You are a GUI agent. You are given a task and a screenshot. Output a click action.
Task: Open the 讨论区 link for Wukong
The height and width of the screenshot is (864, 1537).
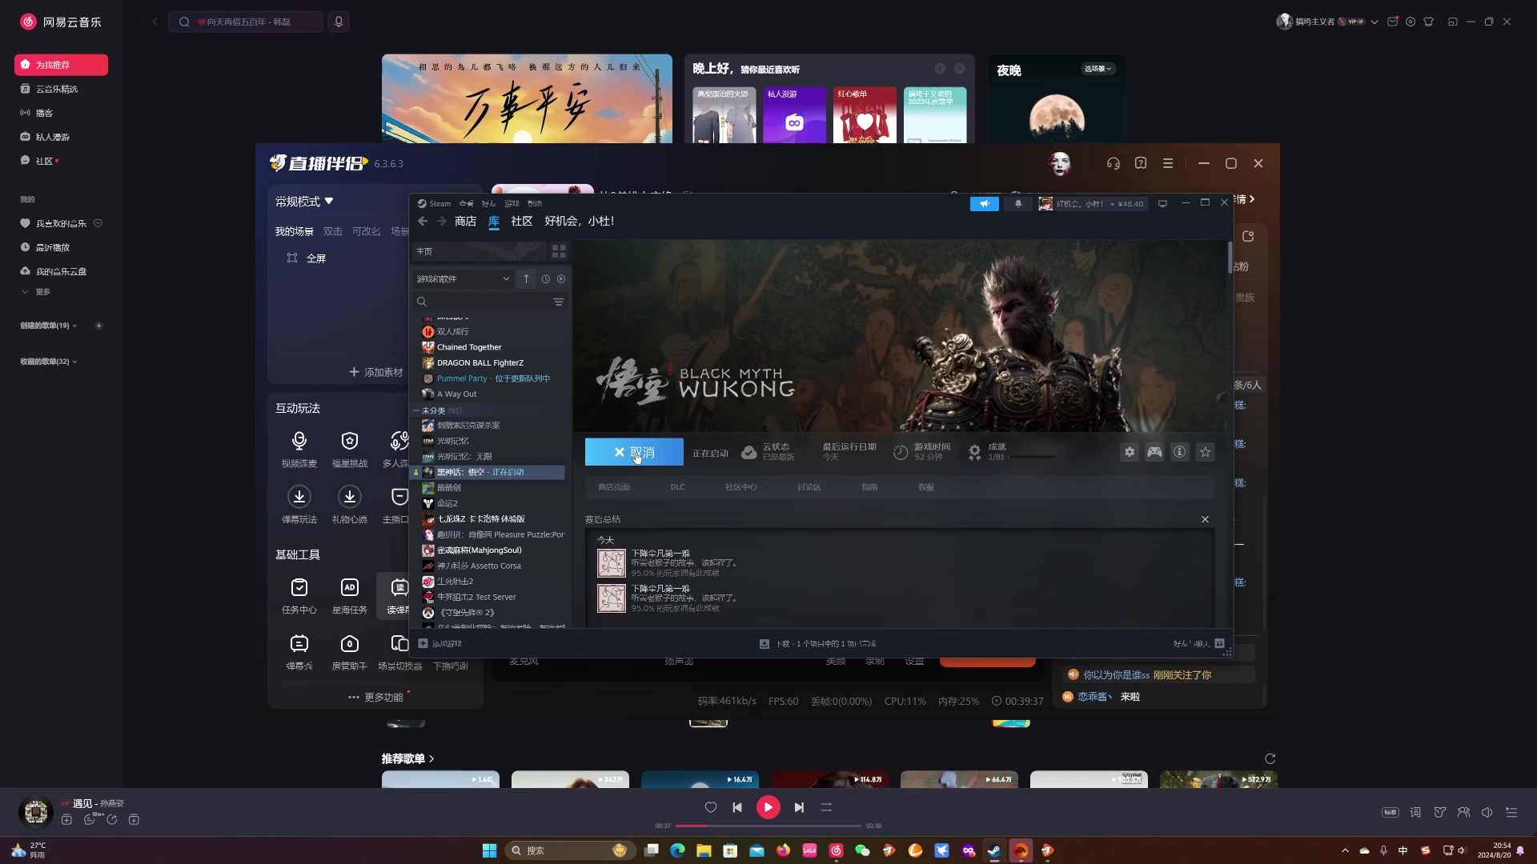pos(809,486)
